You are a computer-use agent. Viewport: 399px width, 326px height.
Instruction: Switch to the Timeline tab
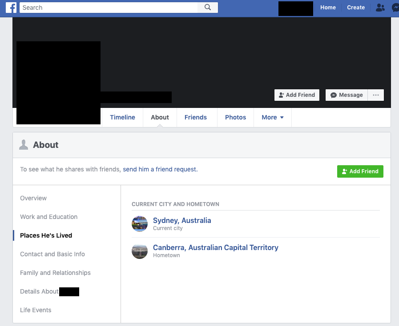[122, 117]
